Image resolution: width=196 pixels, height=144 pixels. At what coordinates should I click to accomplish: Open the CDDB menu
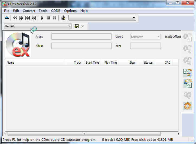pos(55,11)
